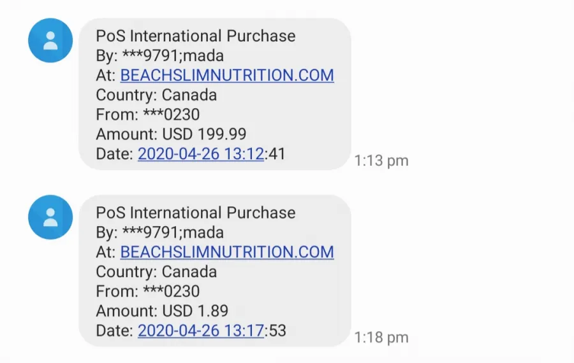The height and width of the screenshot is (363, 574).
Task: Click the 1:13 pm timestamp
Action: pyautogui.click(x=381, y=160)
